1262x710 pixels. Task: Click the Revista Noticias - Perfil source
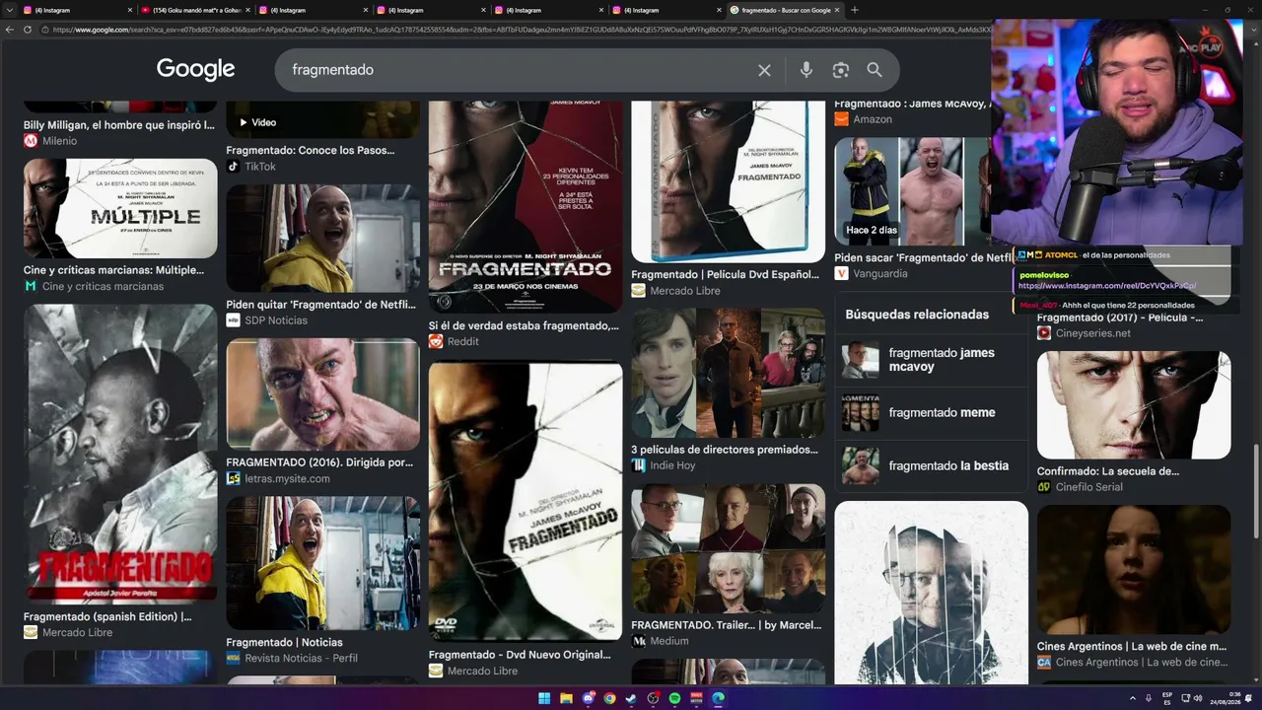[x=292, y=658]
